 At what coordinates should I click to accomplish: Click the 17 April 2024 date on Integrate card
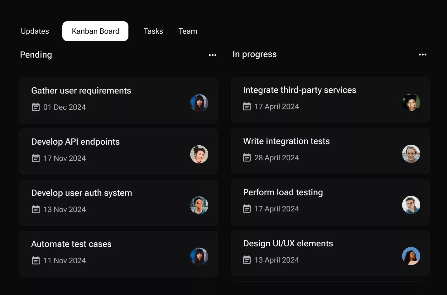coord(276,106)
